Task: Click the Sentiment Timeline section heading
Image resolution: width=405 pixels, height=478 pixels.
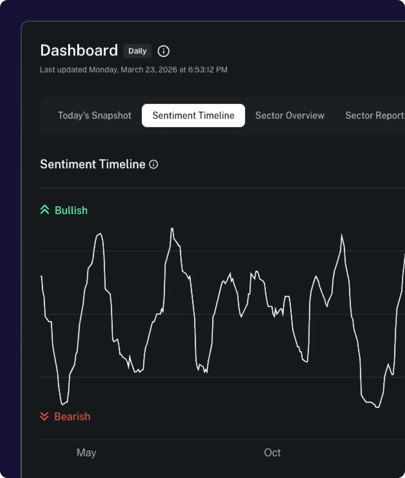Action: tap(93, 164)
